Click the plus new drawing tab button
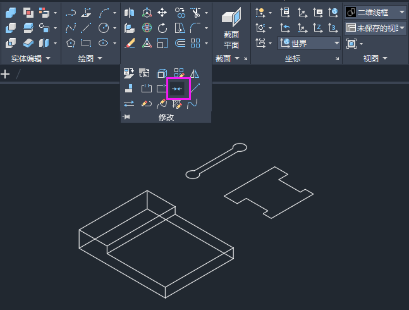 pos(5,74)
